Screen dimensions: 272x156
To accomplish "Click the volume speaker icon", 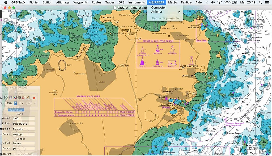I will coord(213,2).
